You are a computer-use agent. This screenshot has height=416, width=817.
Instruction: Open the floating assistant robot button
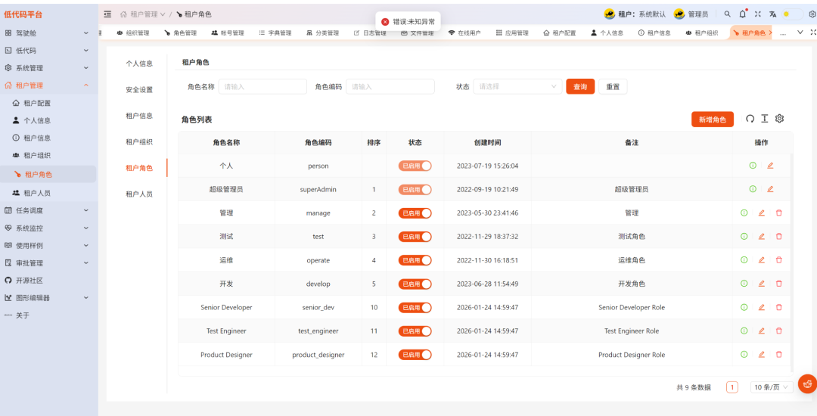(x=808, y=384)
